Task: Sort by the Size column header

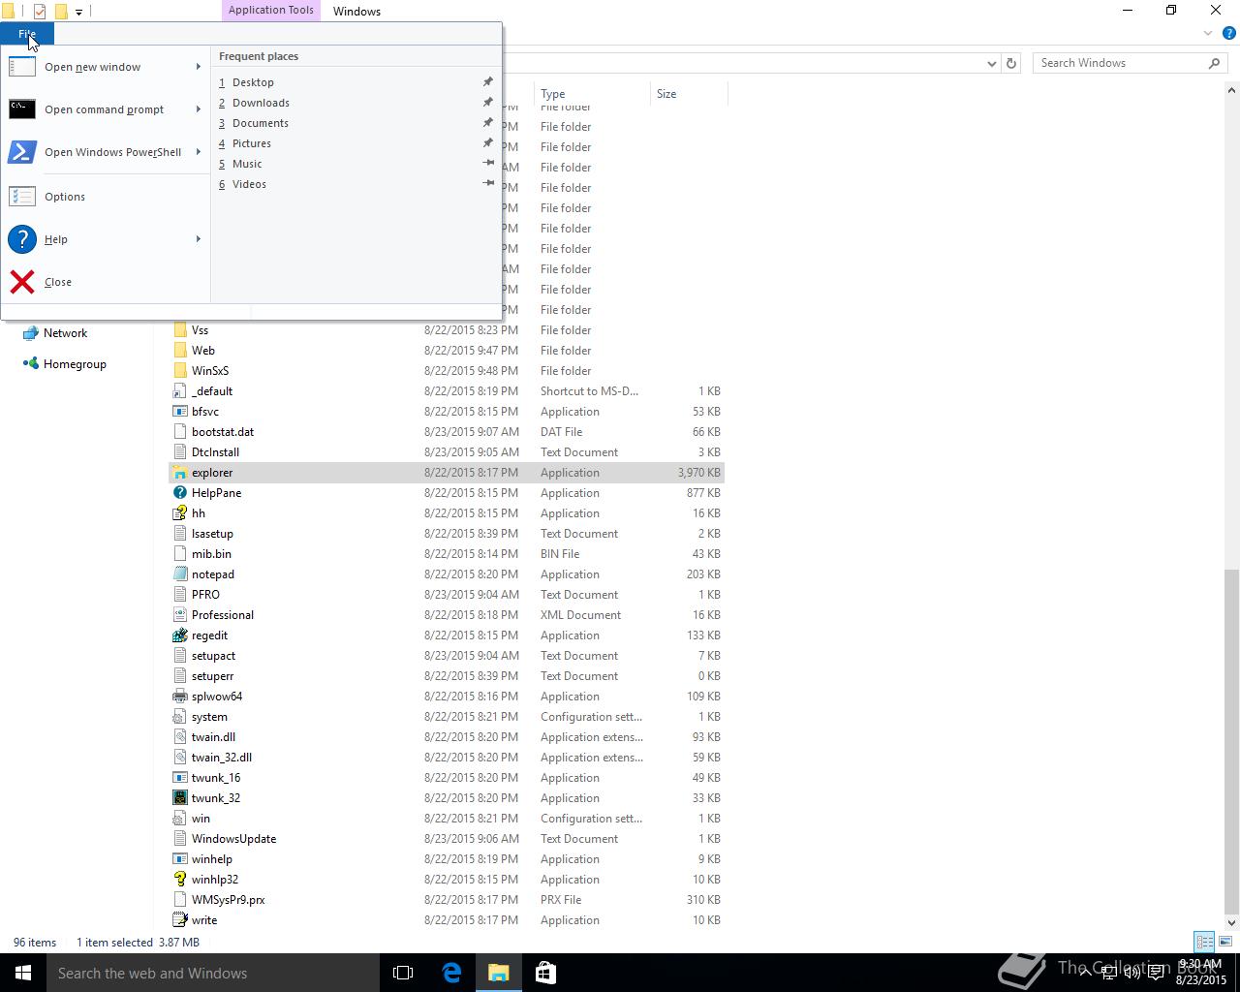Action: click(x=689, y=94)
